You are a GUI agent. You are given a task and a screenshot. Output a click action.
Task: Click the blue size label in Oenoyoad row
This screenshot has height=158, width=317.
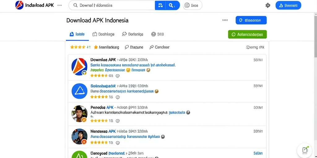click(258, 154)
